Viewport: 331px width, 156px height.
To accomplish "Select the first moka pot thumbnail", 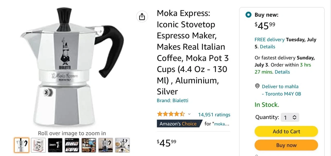I will click(x=22, y=145).
